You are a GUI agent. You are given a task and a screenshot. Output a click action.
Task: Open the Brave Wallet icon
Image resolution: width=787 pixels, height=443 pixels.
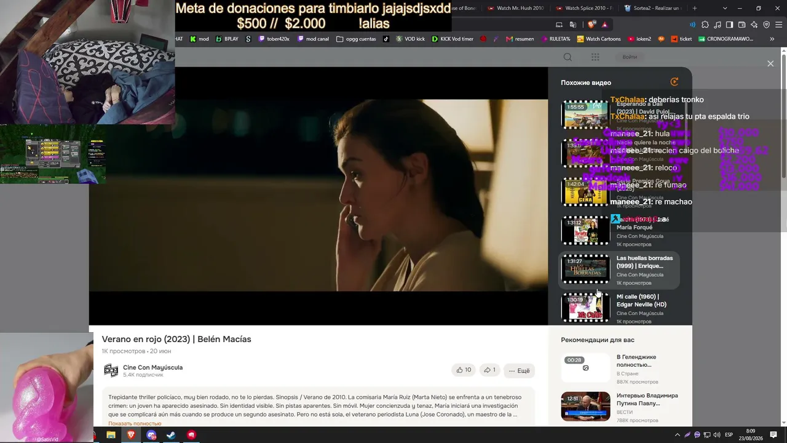[742, 25]
